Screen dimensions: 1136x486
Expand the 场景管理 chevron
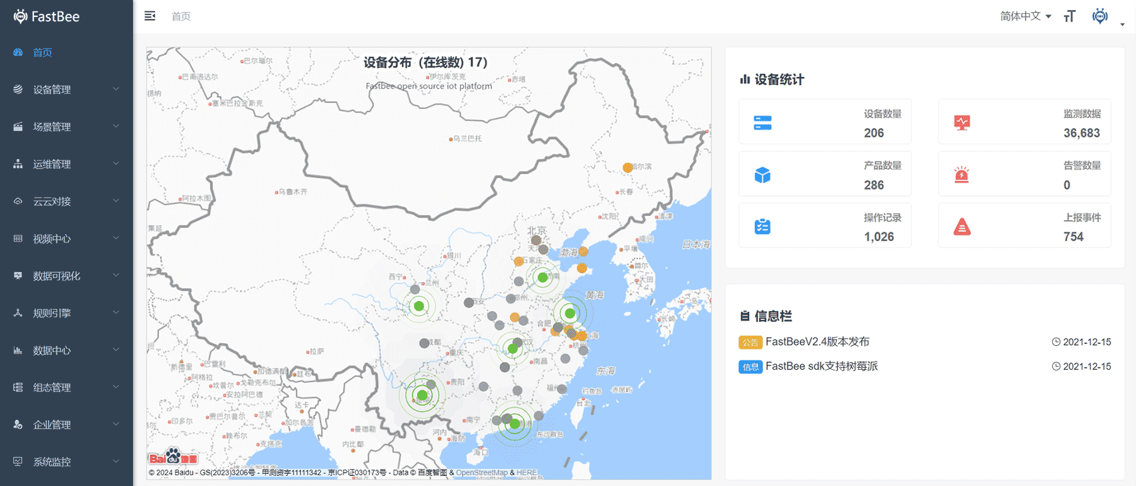(116, 126)
